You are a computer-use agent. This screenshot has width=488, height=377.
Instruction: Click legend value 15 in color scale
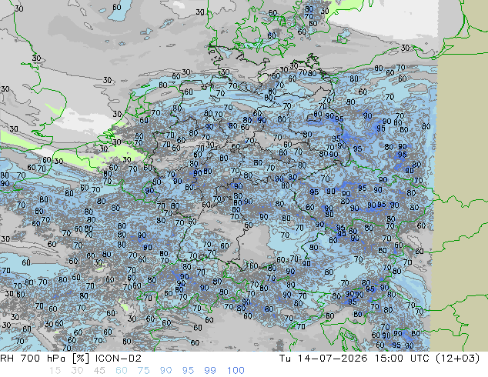[x=55, y=371]
